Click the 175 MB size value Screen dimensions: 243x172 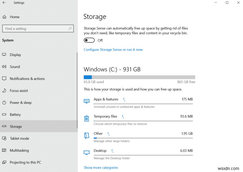pos(187,99)
